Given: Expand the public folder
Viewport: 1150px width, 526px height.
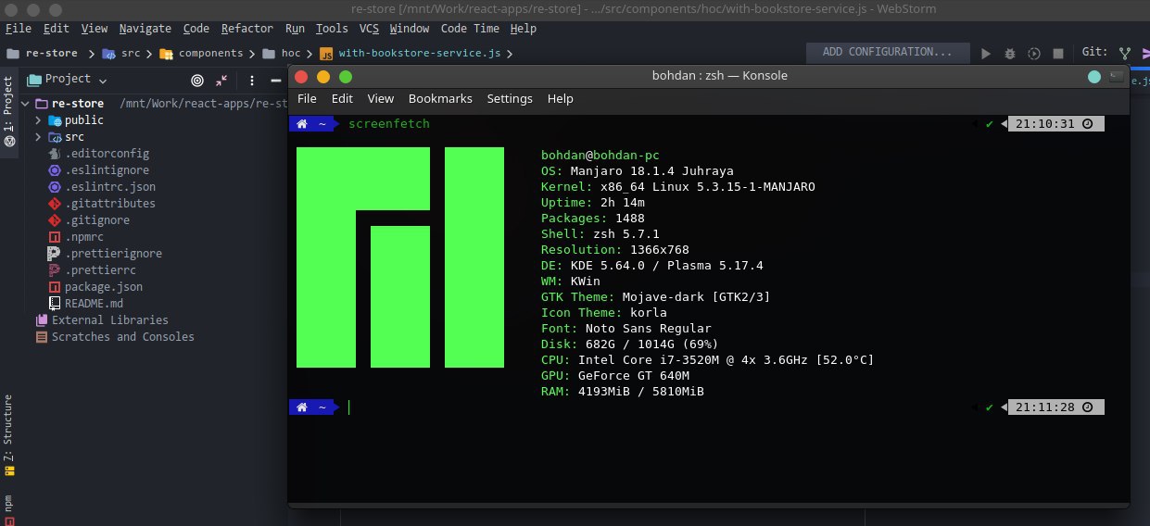Looking at the screenshot, I should pyautogui.click(x=39, y=120).
